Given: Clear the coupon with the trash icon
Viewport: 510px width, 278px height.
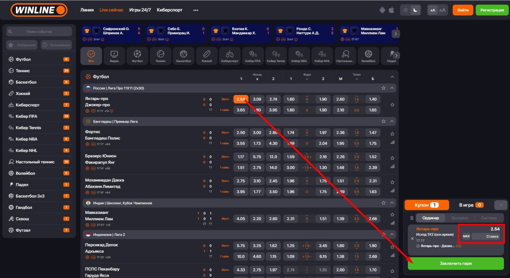Looking at the screenshot, I should click(x=411, y=218).
